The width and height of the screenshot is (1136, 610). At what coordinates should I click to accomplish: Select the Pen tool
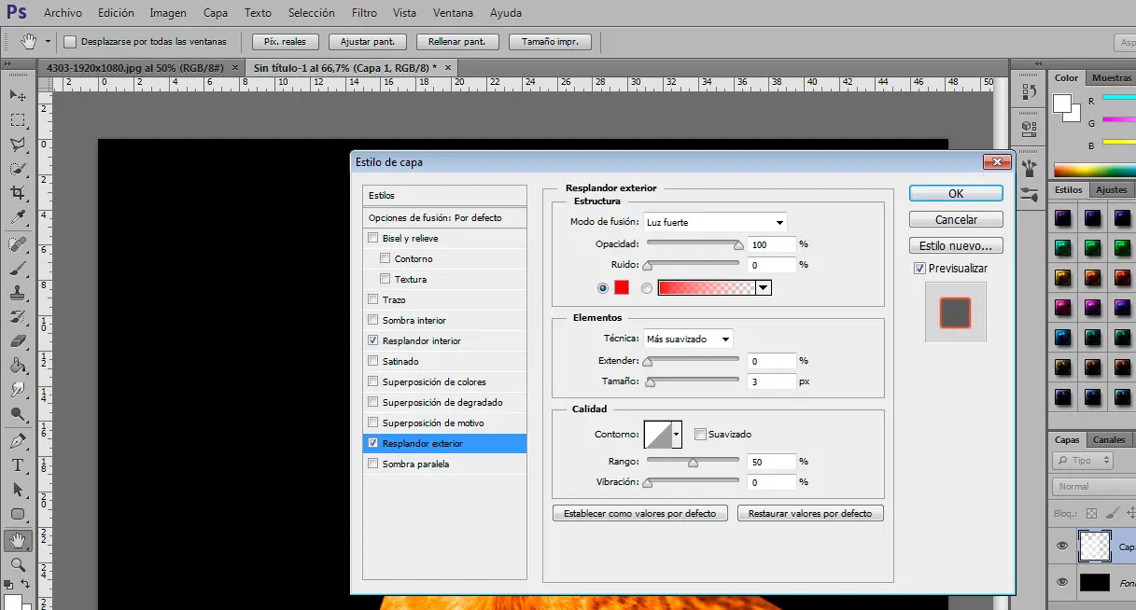coord(18,441)
